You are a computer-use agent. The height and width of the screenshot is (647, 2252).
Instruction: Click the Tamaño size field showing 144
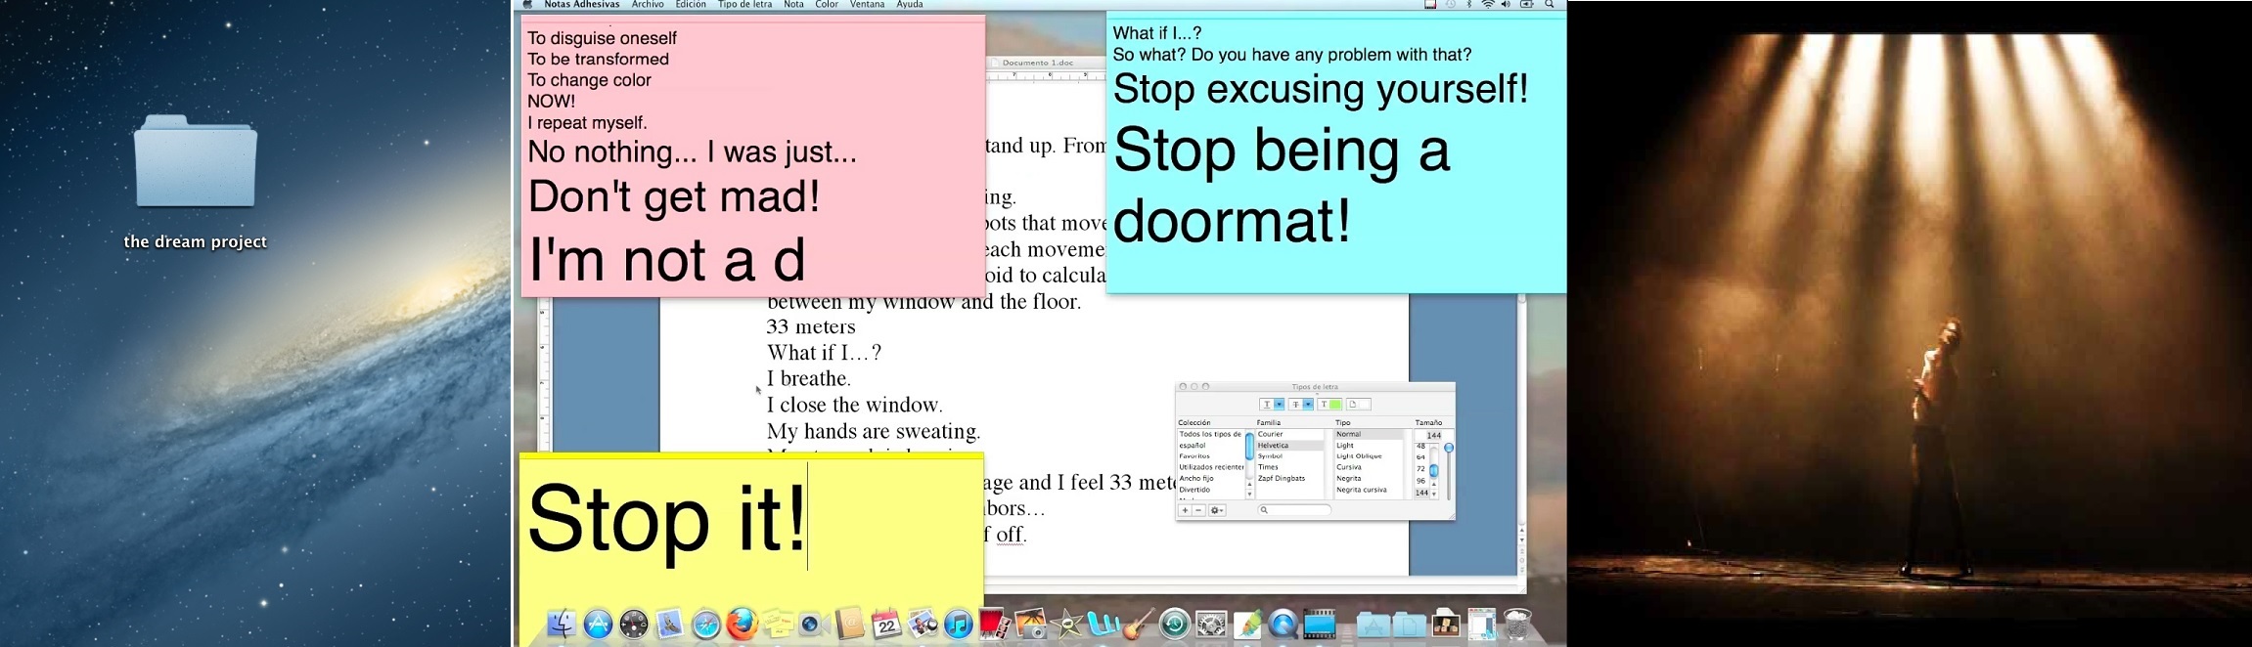[x=1434, y=435]
